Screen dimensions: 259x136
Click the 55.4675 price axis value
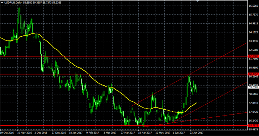(253, 129)
